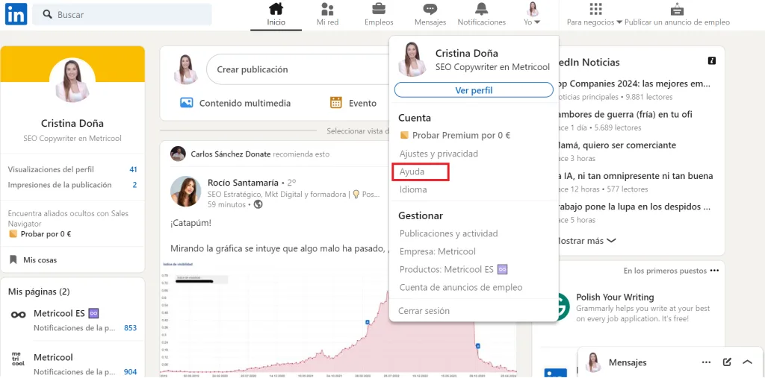765x378 pixels.
Task: Open Empresa: Metricool entry
Action: pos(438,251)
